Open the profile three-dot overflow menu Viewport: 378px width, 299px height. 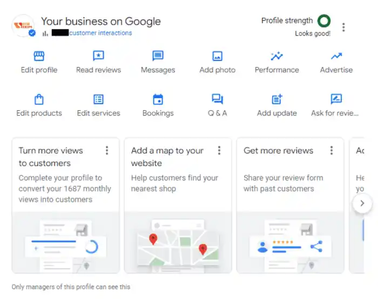click(343, 27)
